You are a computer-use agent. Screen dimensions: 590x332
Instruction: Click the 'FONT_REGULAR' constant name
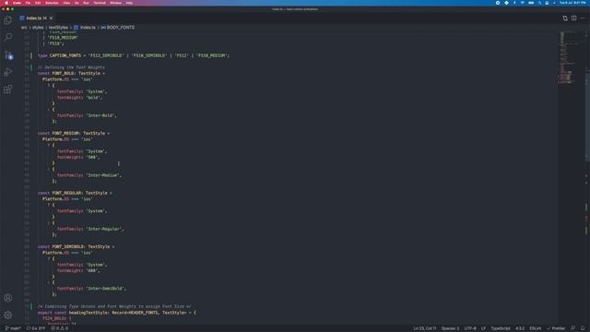pyautogui.click(x=67, y=193)
